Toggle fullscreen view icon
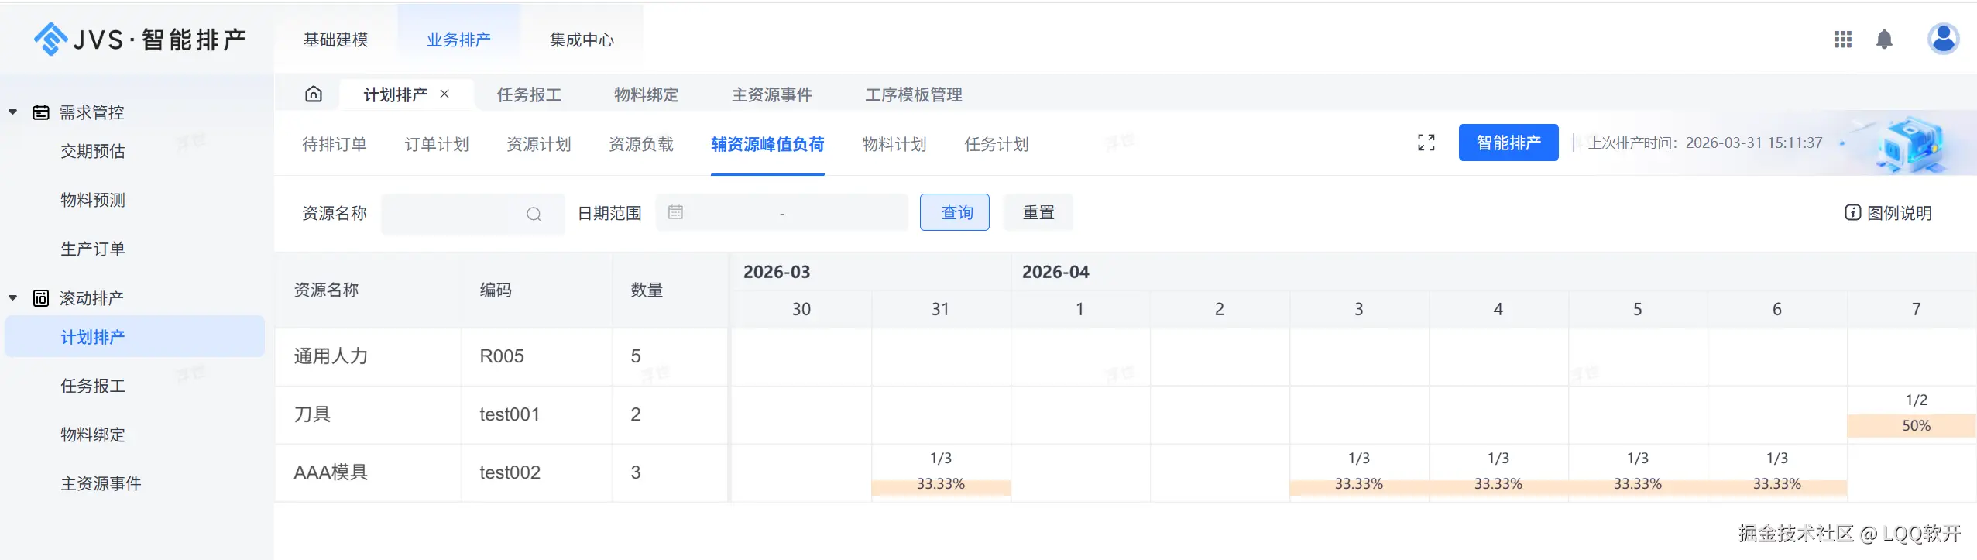The height and width of the screenshot is (560, 1977). click(x=1426, y=143)
